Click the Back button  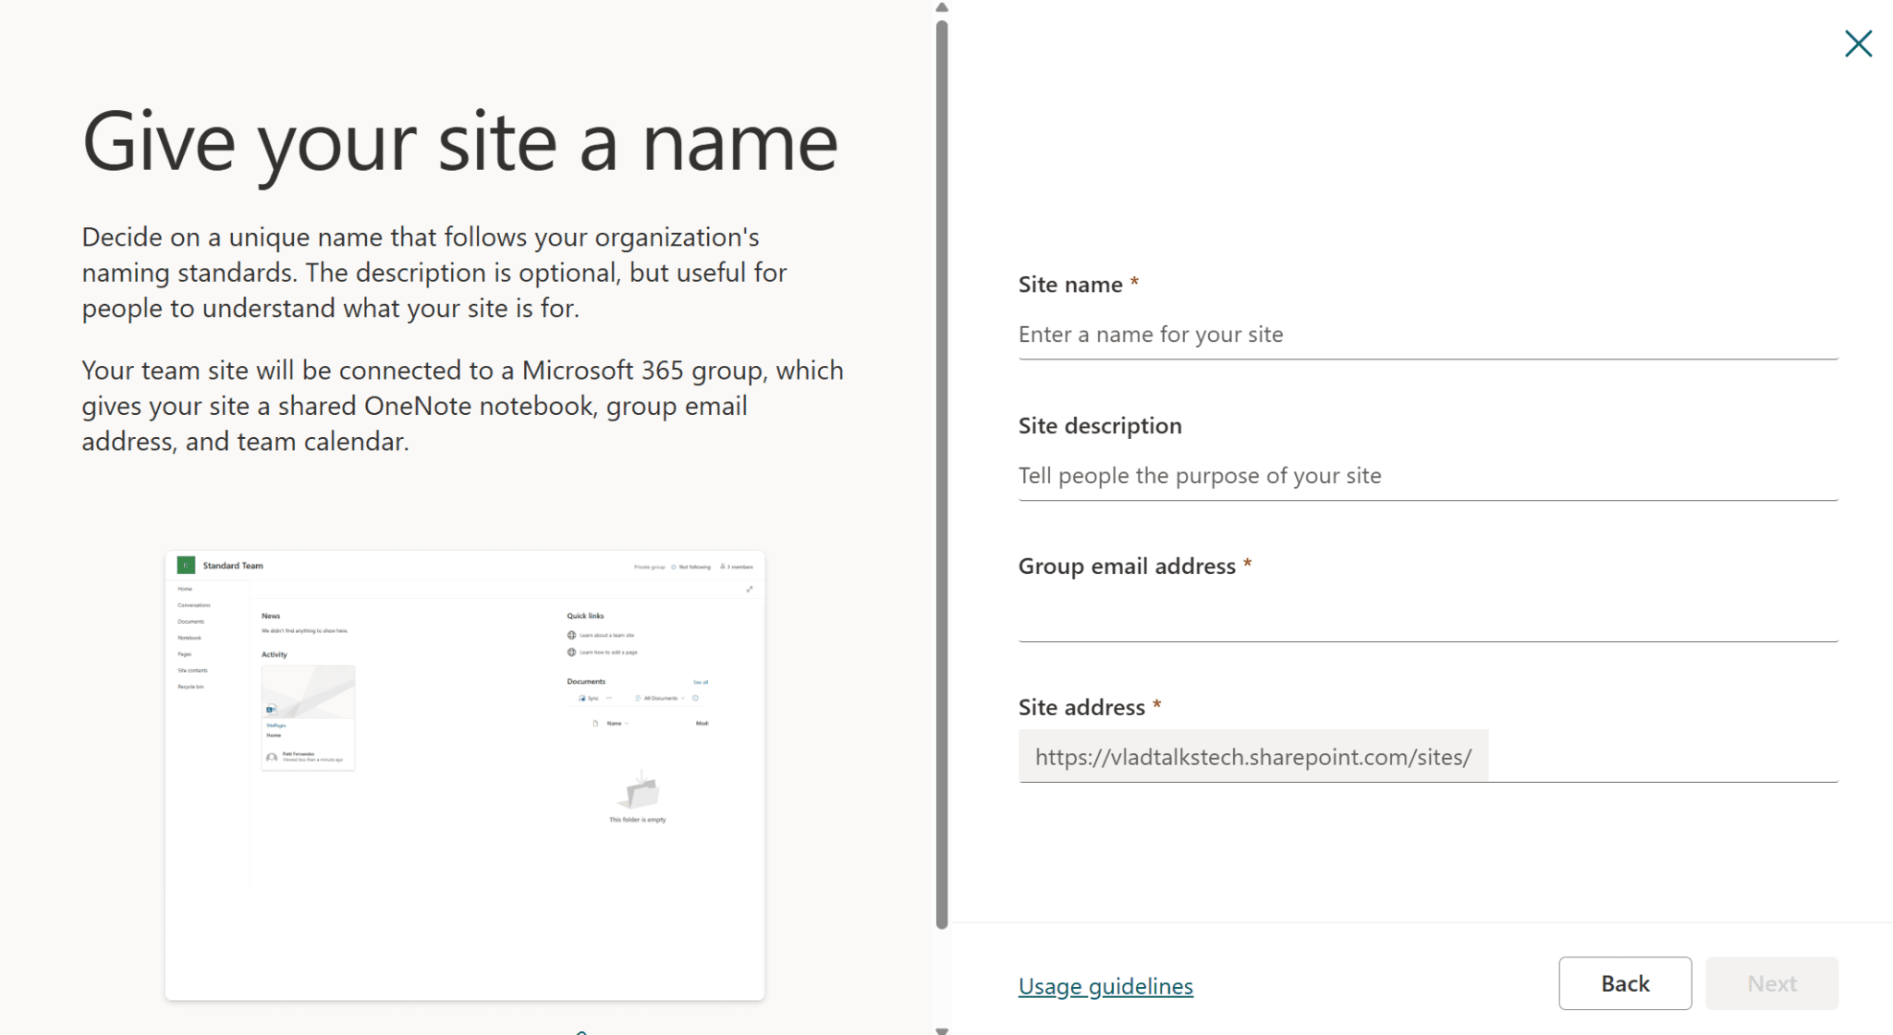coord(1625,983)
